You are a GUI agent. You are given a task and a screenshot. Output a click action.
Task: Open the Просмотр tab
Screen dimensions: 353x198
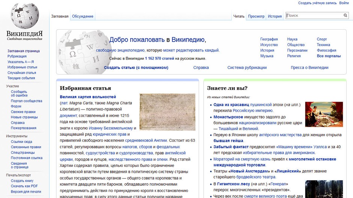256,16
